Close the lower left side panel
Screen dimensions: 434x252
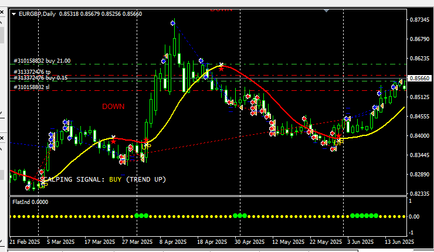(x=2, y=138)
